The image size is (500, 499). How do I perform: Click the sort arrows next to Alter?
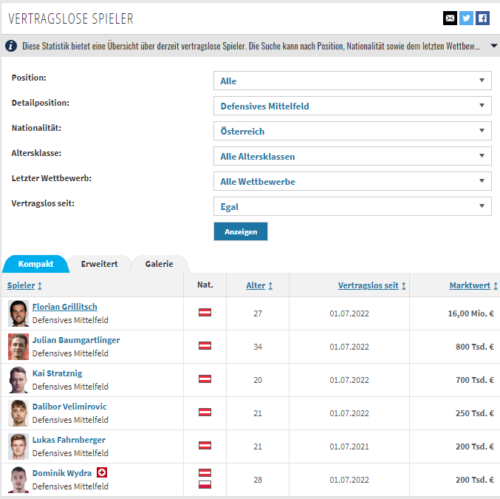click(270, 286)
